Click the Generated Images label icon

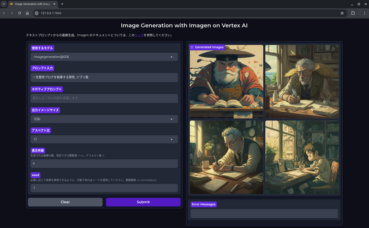(x=192, y=48)
